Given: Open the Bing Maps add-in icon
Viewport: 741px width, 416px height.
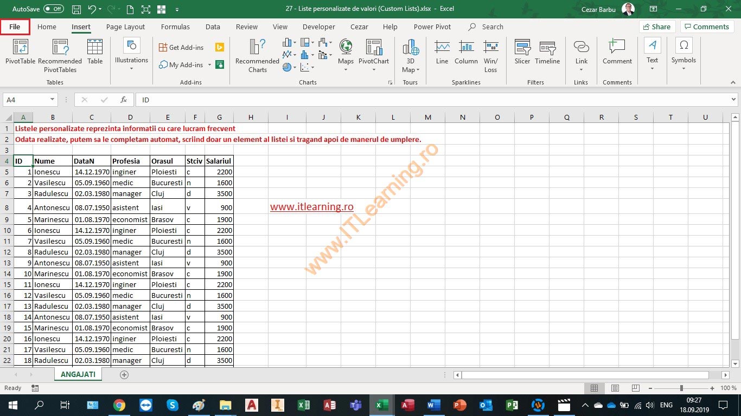Looking at the screenshot, I should click(x=220, y=47).
